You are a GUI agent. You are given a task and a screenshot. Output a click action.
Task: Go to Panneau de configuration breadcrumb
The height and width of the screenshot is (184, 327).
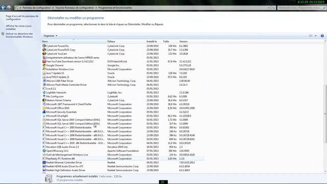point(37,8)
